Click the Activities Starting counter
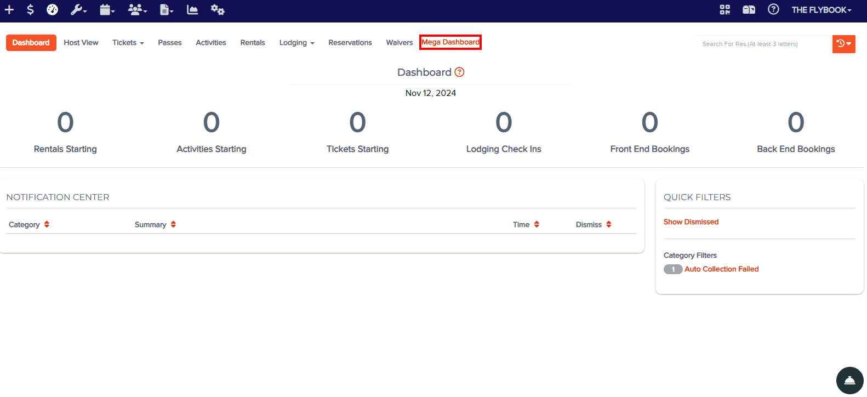This screenshot has height=397, width=867. click(212, 132)
